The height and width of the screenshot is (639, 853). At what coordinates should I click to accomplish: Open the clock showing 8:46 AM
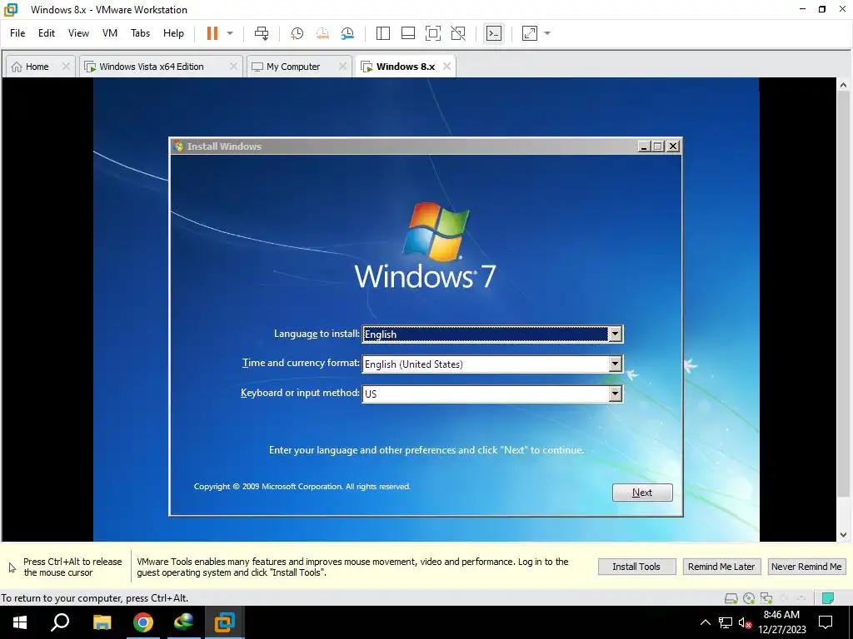[x=781, y=622]
